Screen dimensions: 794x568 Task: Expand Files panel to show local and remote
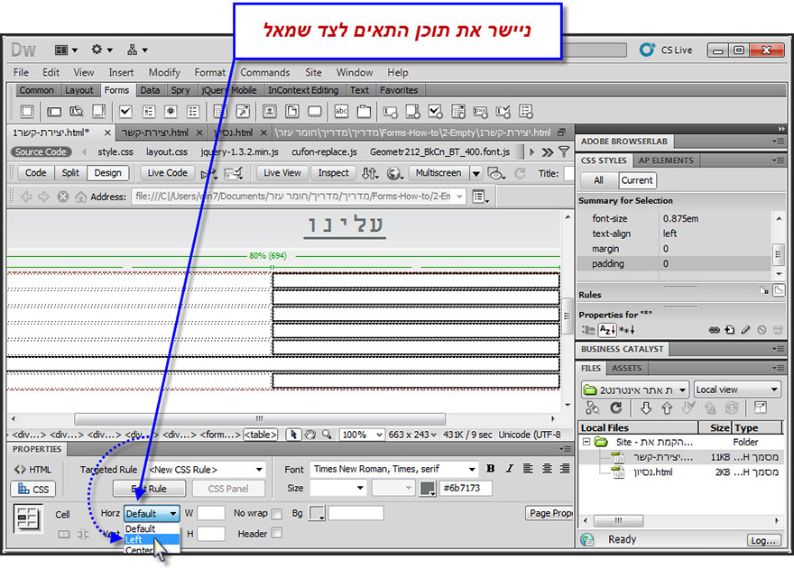point(761,408)
